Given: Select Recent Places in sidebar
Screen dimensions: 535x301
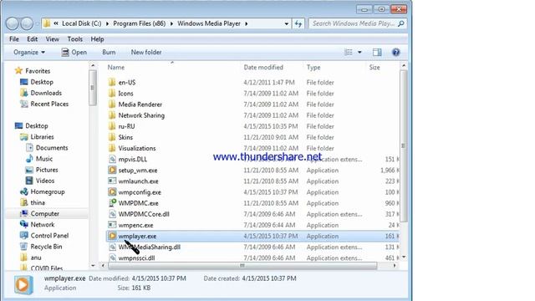Looking at the screenshot, I should point(49,104).
